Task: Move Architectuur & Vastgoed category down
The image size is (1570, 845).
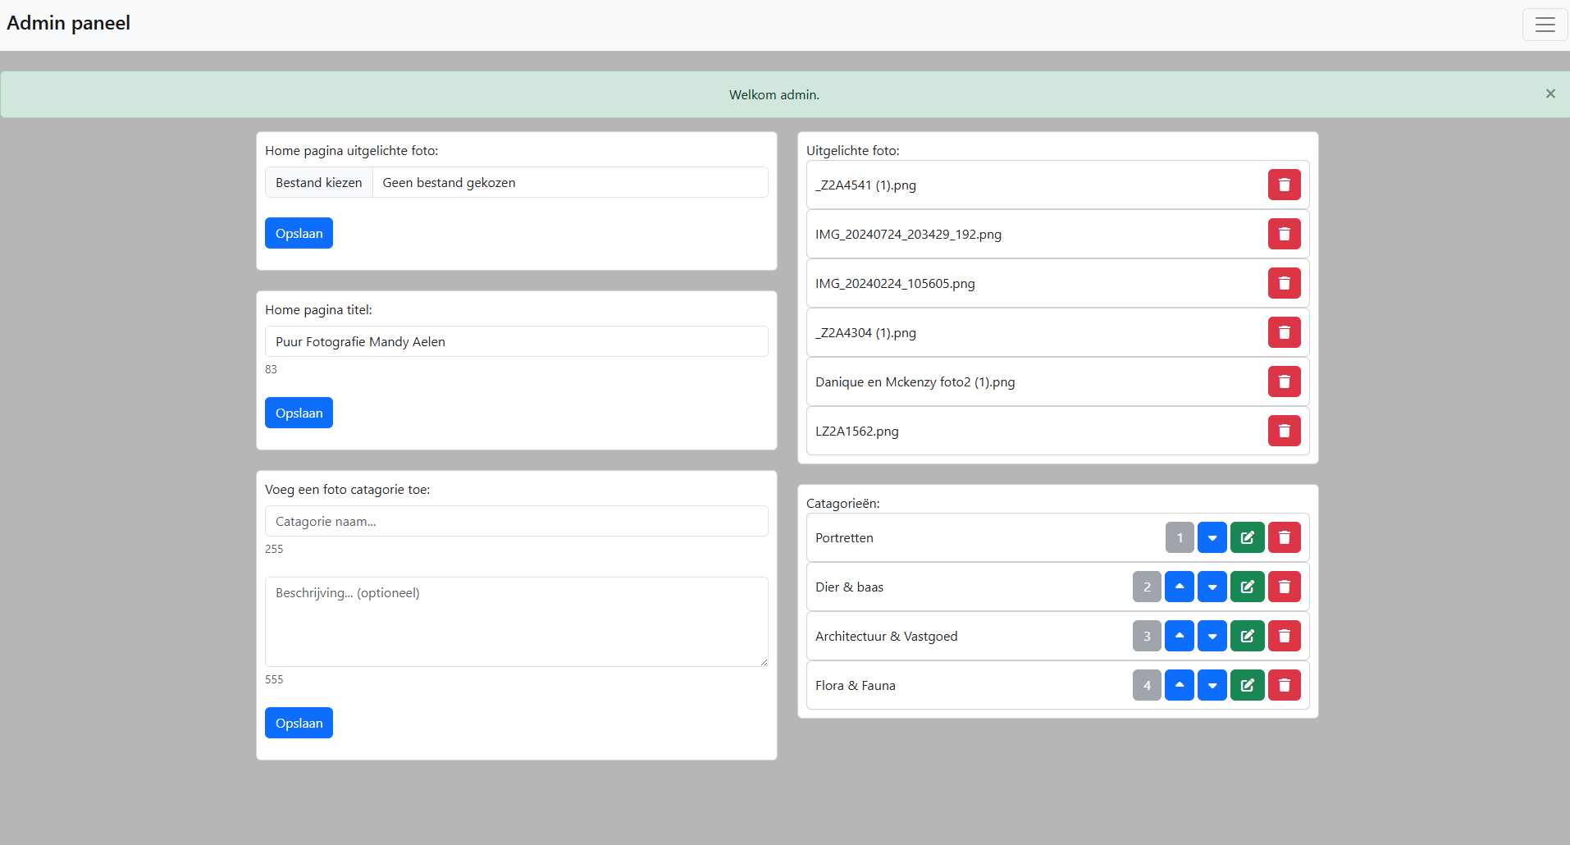Action: tap(1212, 636)
